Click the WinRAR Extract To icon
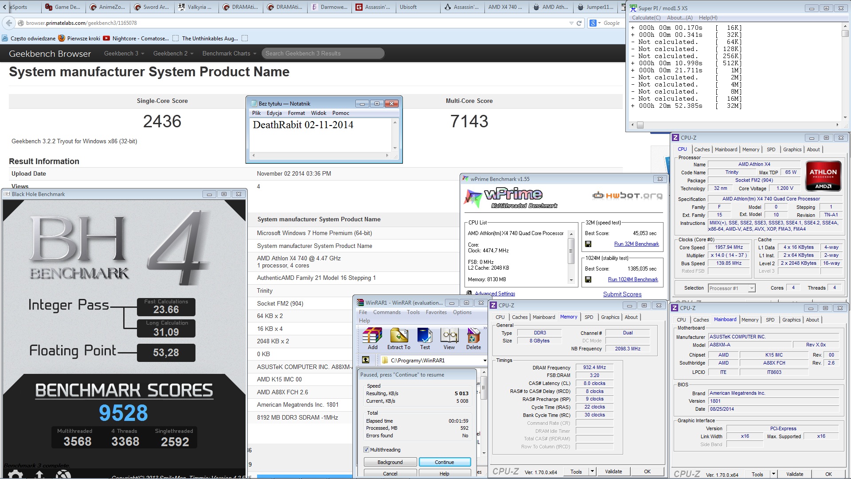Viewport: 851px width, 479px height. (398, 336)
